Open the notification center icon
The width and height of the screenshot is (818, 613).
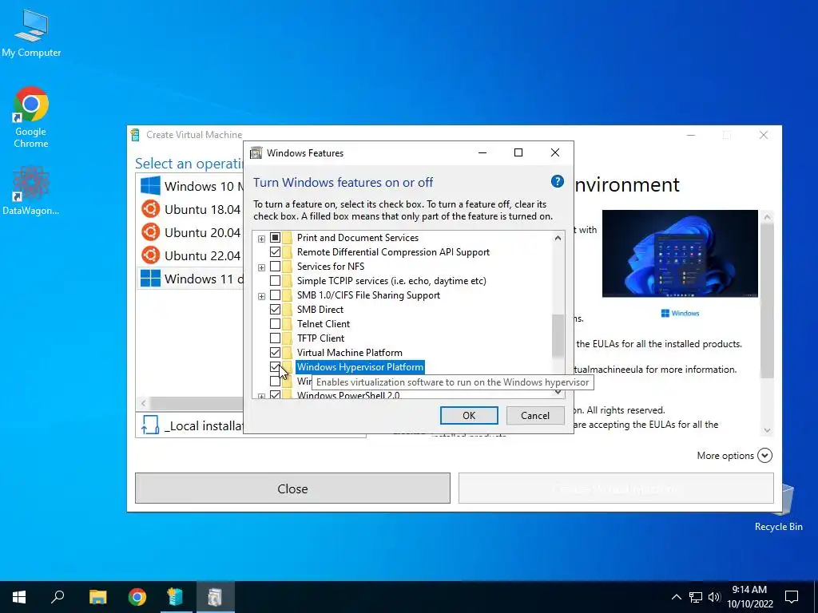coord(792,597)
